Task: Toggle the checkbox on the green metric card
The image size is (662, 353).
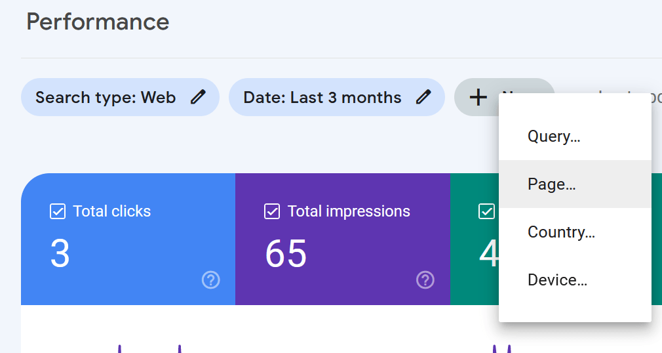Action: point(486,211)
